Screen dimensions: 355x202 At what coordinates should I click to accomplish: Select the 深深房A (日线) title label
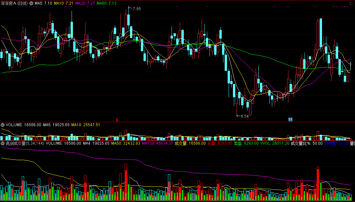tap(14, 3)
